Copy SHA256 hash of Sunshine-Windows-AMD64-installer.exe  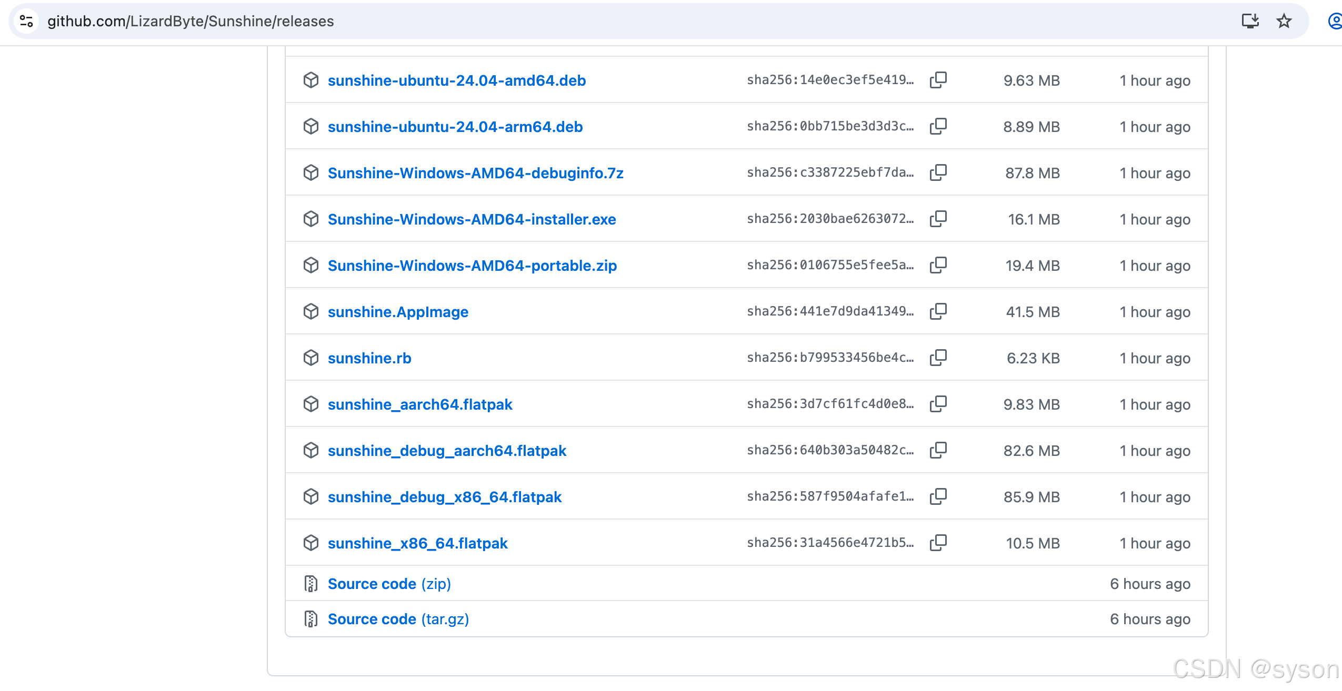(x=938, y=219)
